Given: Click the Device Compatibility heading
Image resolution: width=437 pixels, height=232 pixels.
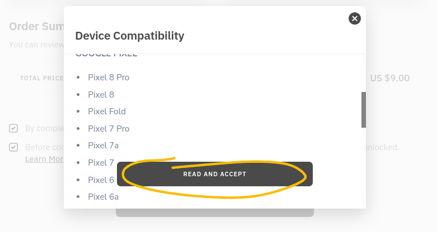Looking at the screenshot, I should [130, 36].
